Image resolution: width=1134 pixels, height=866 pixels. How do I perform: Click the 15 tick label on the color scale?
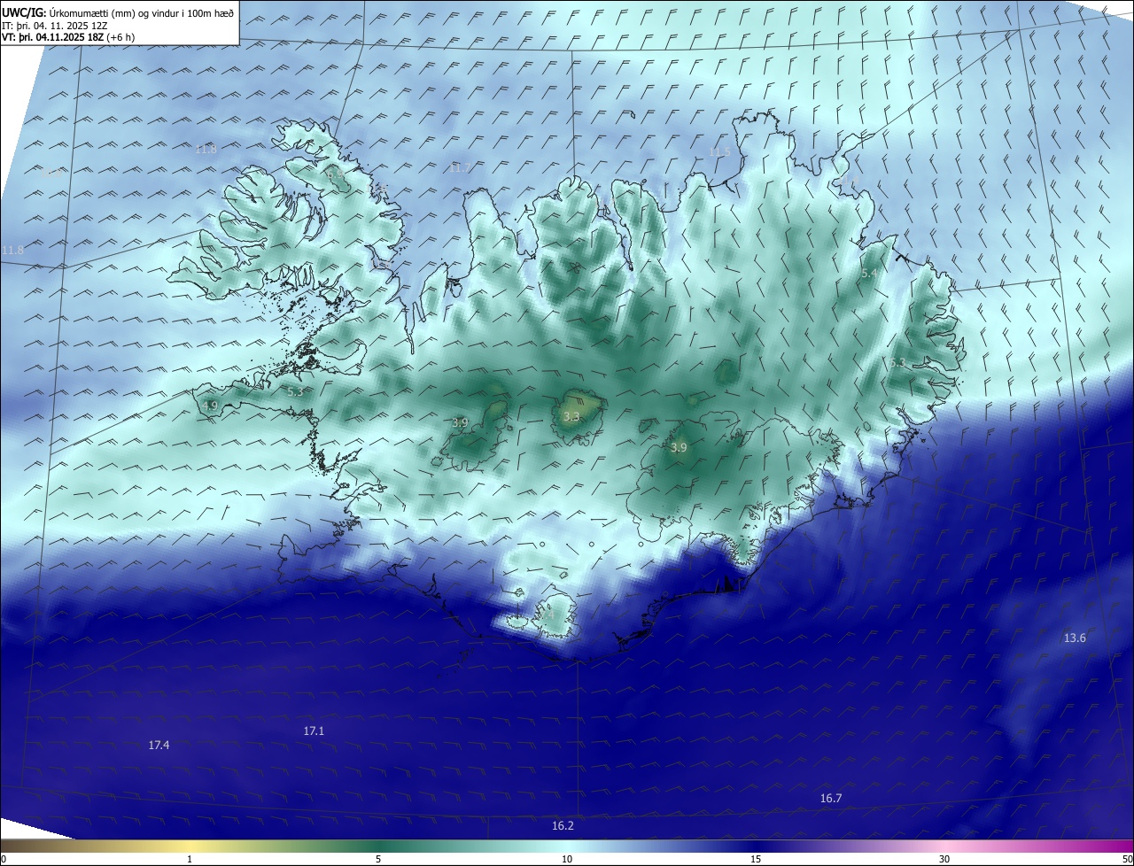[x=756, y=859]
